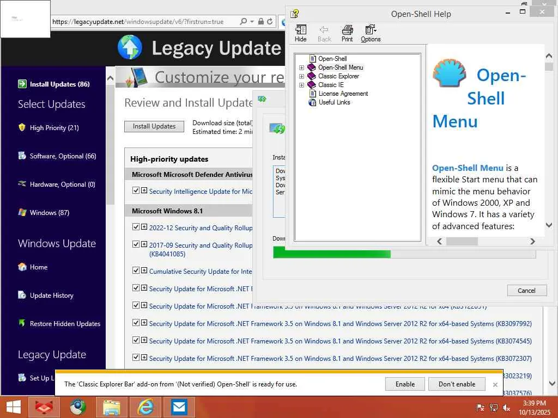The width and height of the screenshot is (558, 418).
Task: Uncheck 2017-09 Security and Quality Rollup
Action: click(x=136, y=244)
